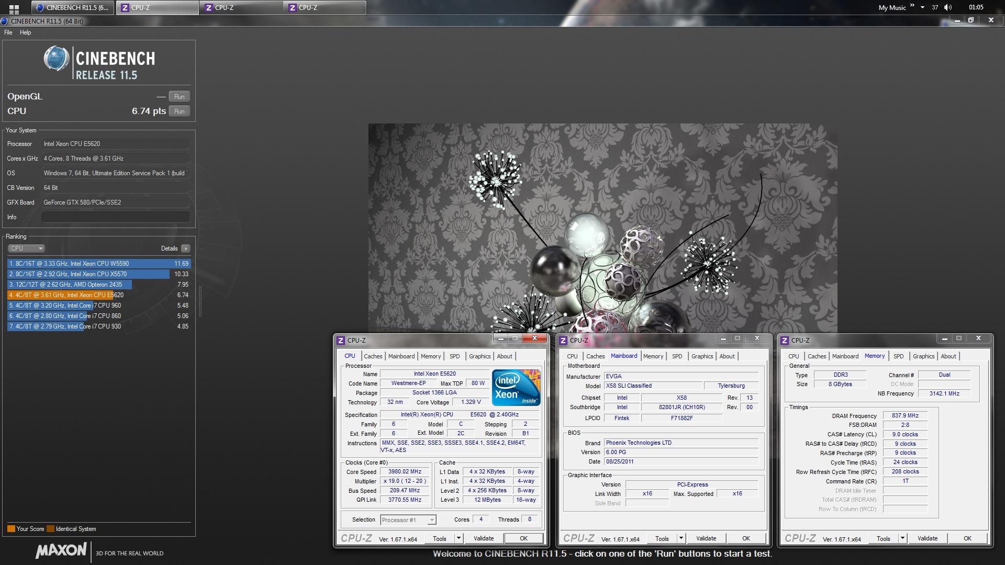Click the NB Frequency value 3142.1 MHz
Screen dimensions: 1005x565
[944, 393]
